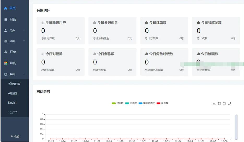This screenshot has width=244, height=142.
Task: Click the 订单 money bag icon
Action: (x=6, y=52)
